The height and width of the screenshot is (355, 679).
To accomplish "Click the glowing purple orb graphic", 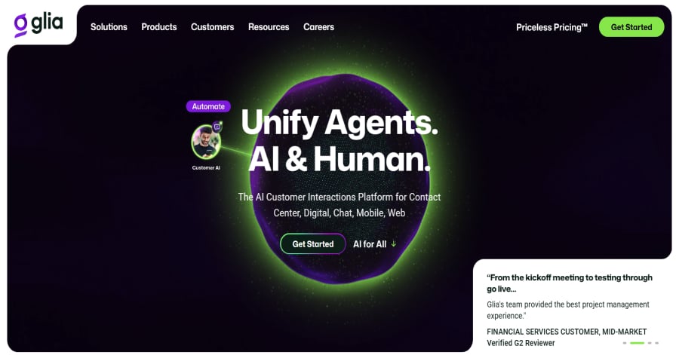I will coord(339,179).
